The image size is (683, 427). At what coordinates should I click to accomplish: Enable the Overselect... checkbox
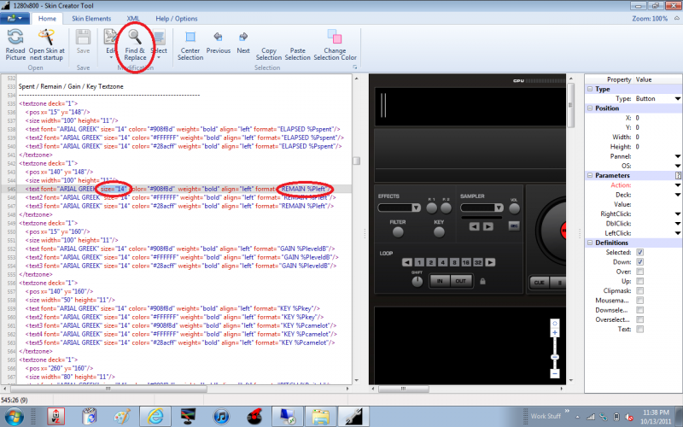click(x=639, y=319)
